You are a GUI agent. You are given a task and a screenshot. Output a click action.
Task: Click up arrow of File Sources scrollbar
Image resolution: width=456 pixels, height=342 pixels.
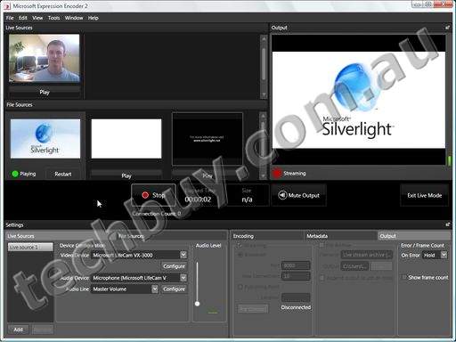263,116
